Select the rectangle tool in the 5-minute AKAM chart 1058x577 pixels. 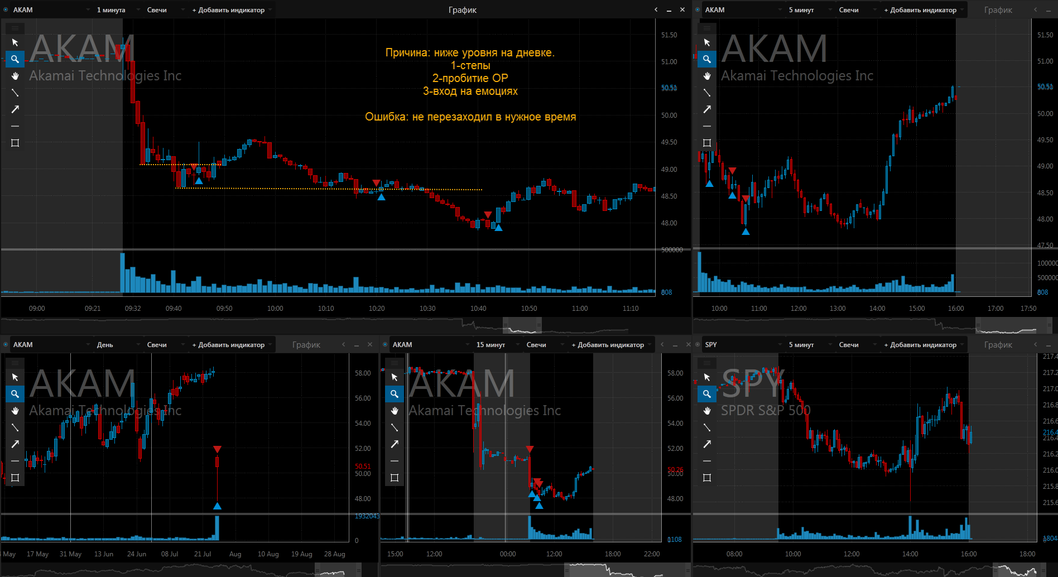tap(707, 143)
